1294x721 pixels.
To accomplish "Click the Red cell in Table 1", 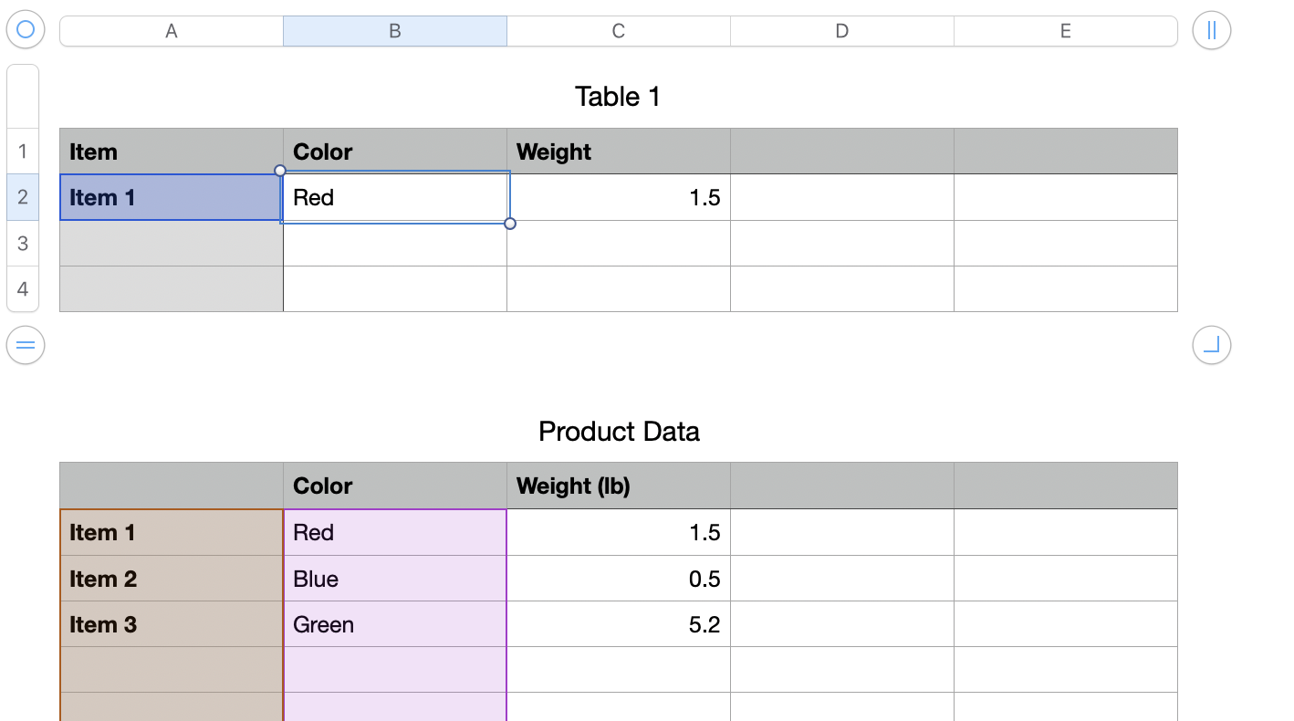I will 394,197.
